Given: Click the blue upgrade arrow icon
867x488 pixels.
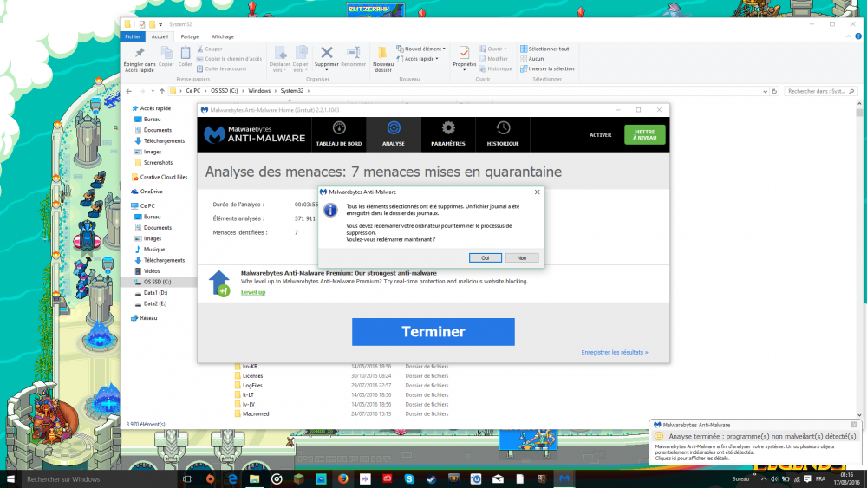Looking at the screenshot, I should coord(219,283).
